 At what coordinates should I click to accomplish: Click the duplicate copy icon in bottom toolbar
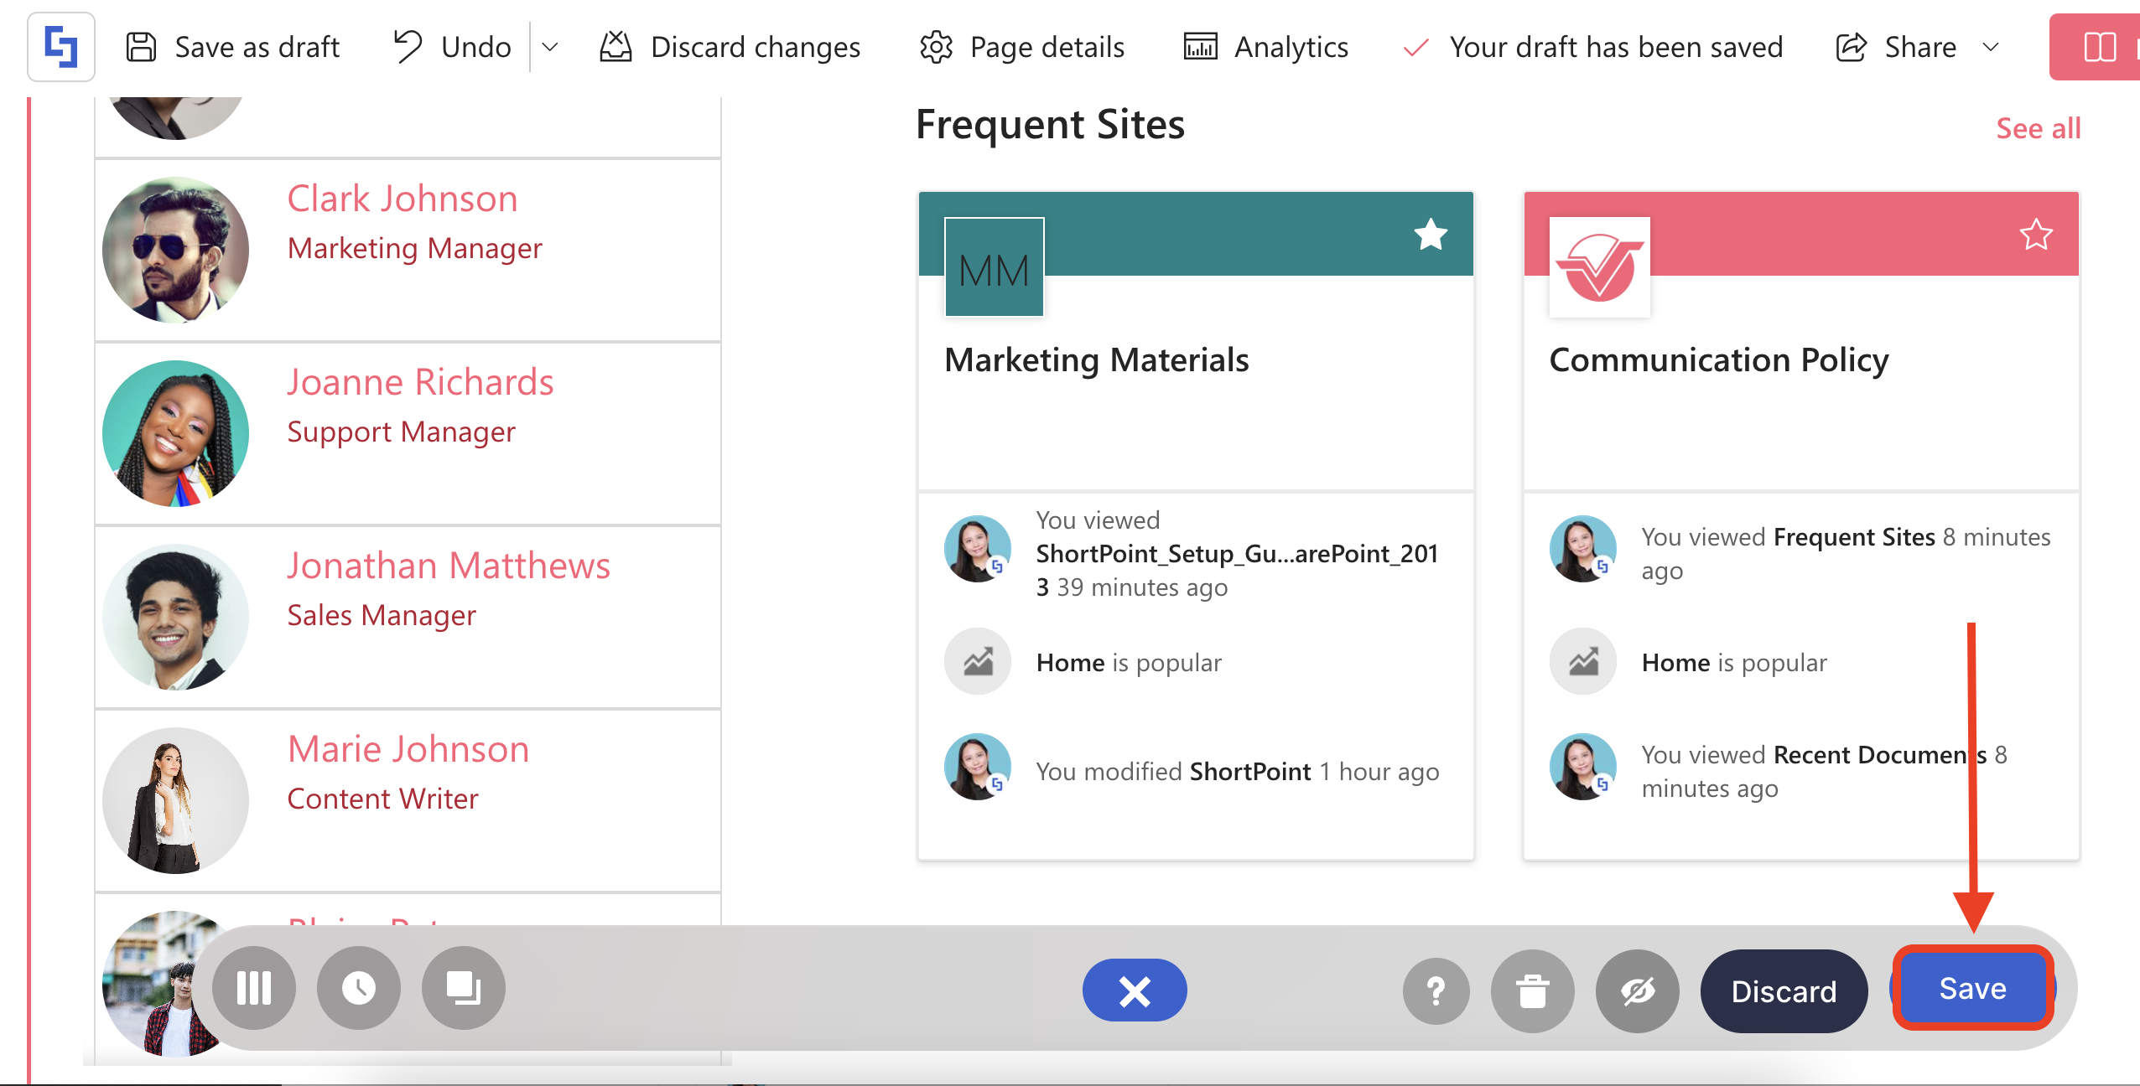(463, 989)
